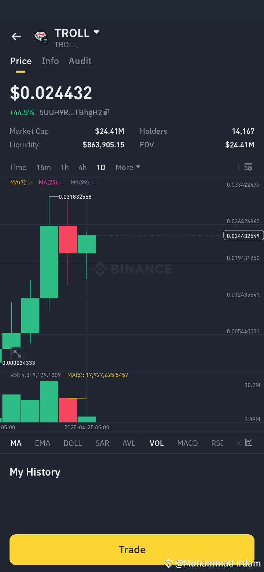Tap the current price label 0.024432549
264x572 pixels.
click(x=243, y=236)
